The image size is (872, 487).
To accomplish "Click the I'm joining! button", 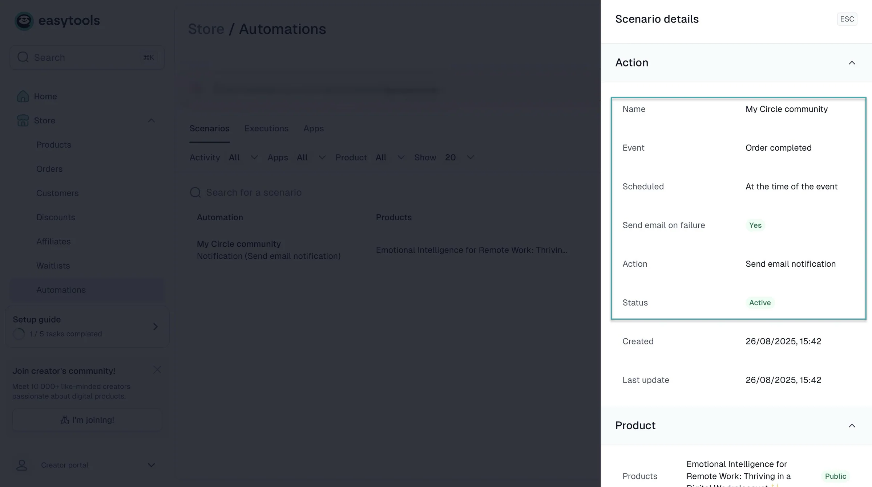I will coord(87,420).
